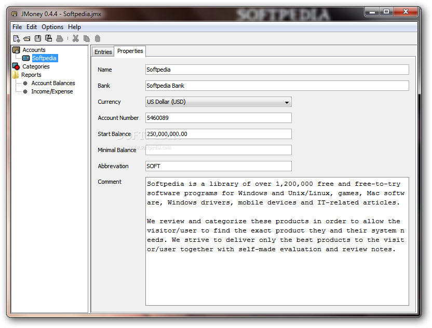The height and width of the screenshot is (328, 432).
Task: Click the New file toolbar icon
Action: 17,38
